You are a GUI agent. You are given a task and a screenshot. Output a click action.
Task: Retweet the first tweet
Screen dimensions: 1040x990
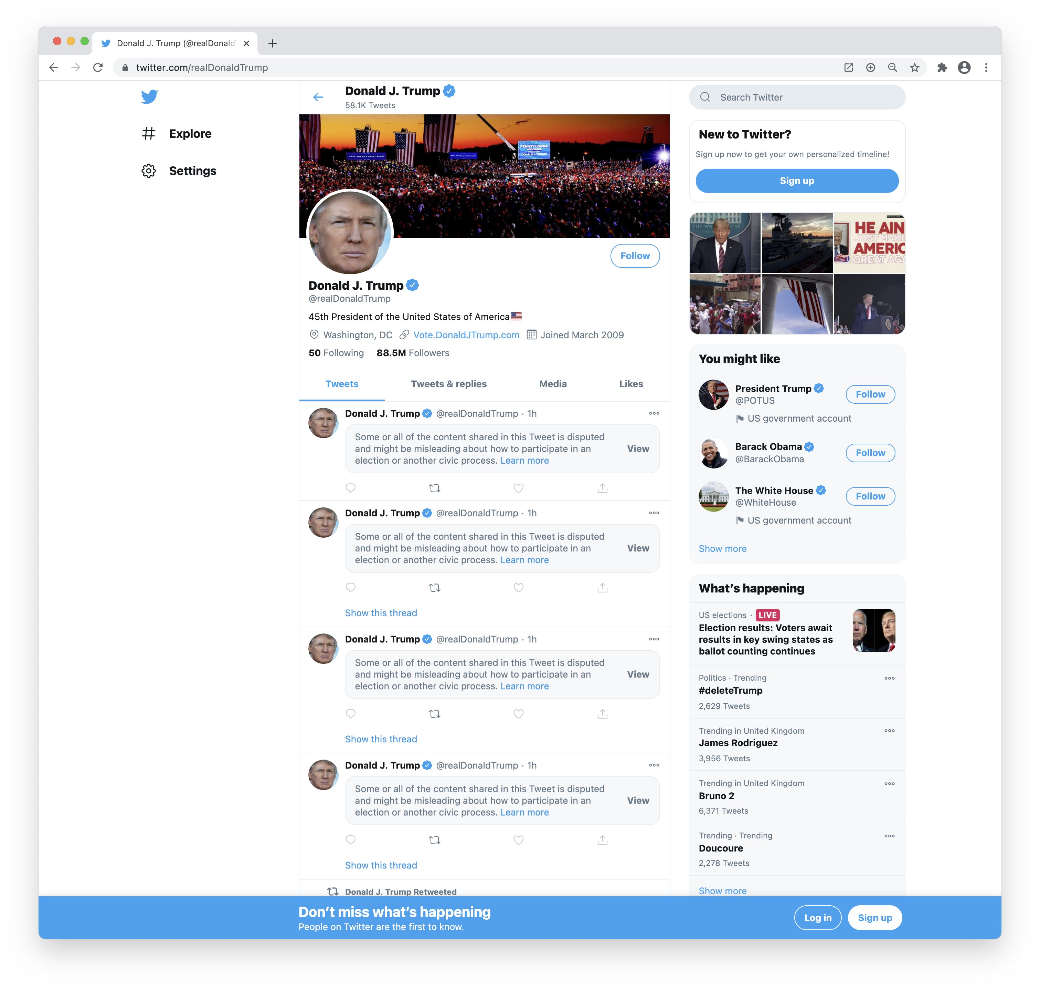click(434, 488)
